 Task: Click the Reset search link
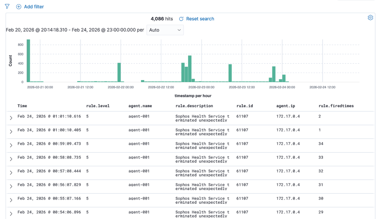200,19
